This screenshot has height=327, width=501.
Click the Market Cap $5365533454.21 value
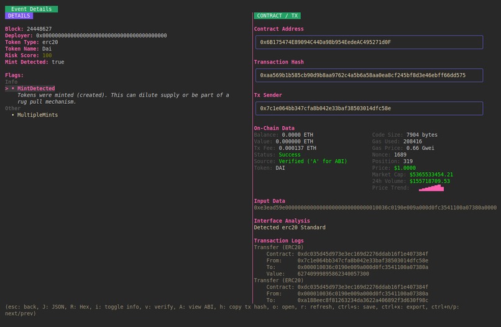(x=431, y=175)
